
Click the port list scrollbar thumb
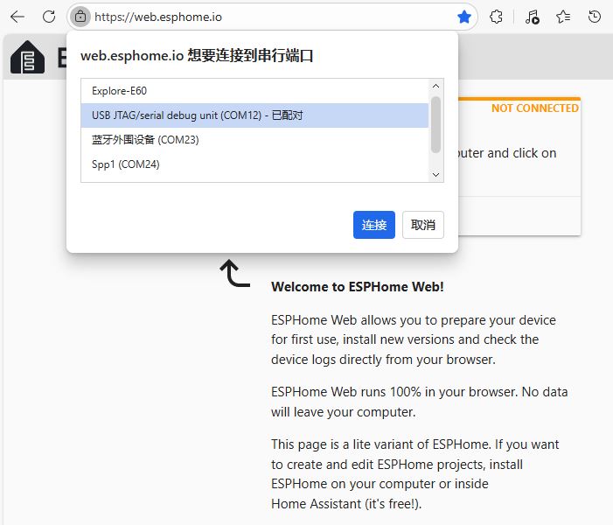[x=435, y=124]
